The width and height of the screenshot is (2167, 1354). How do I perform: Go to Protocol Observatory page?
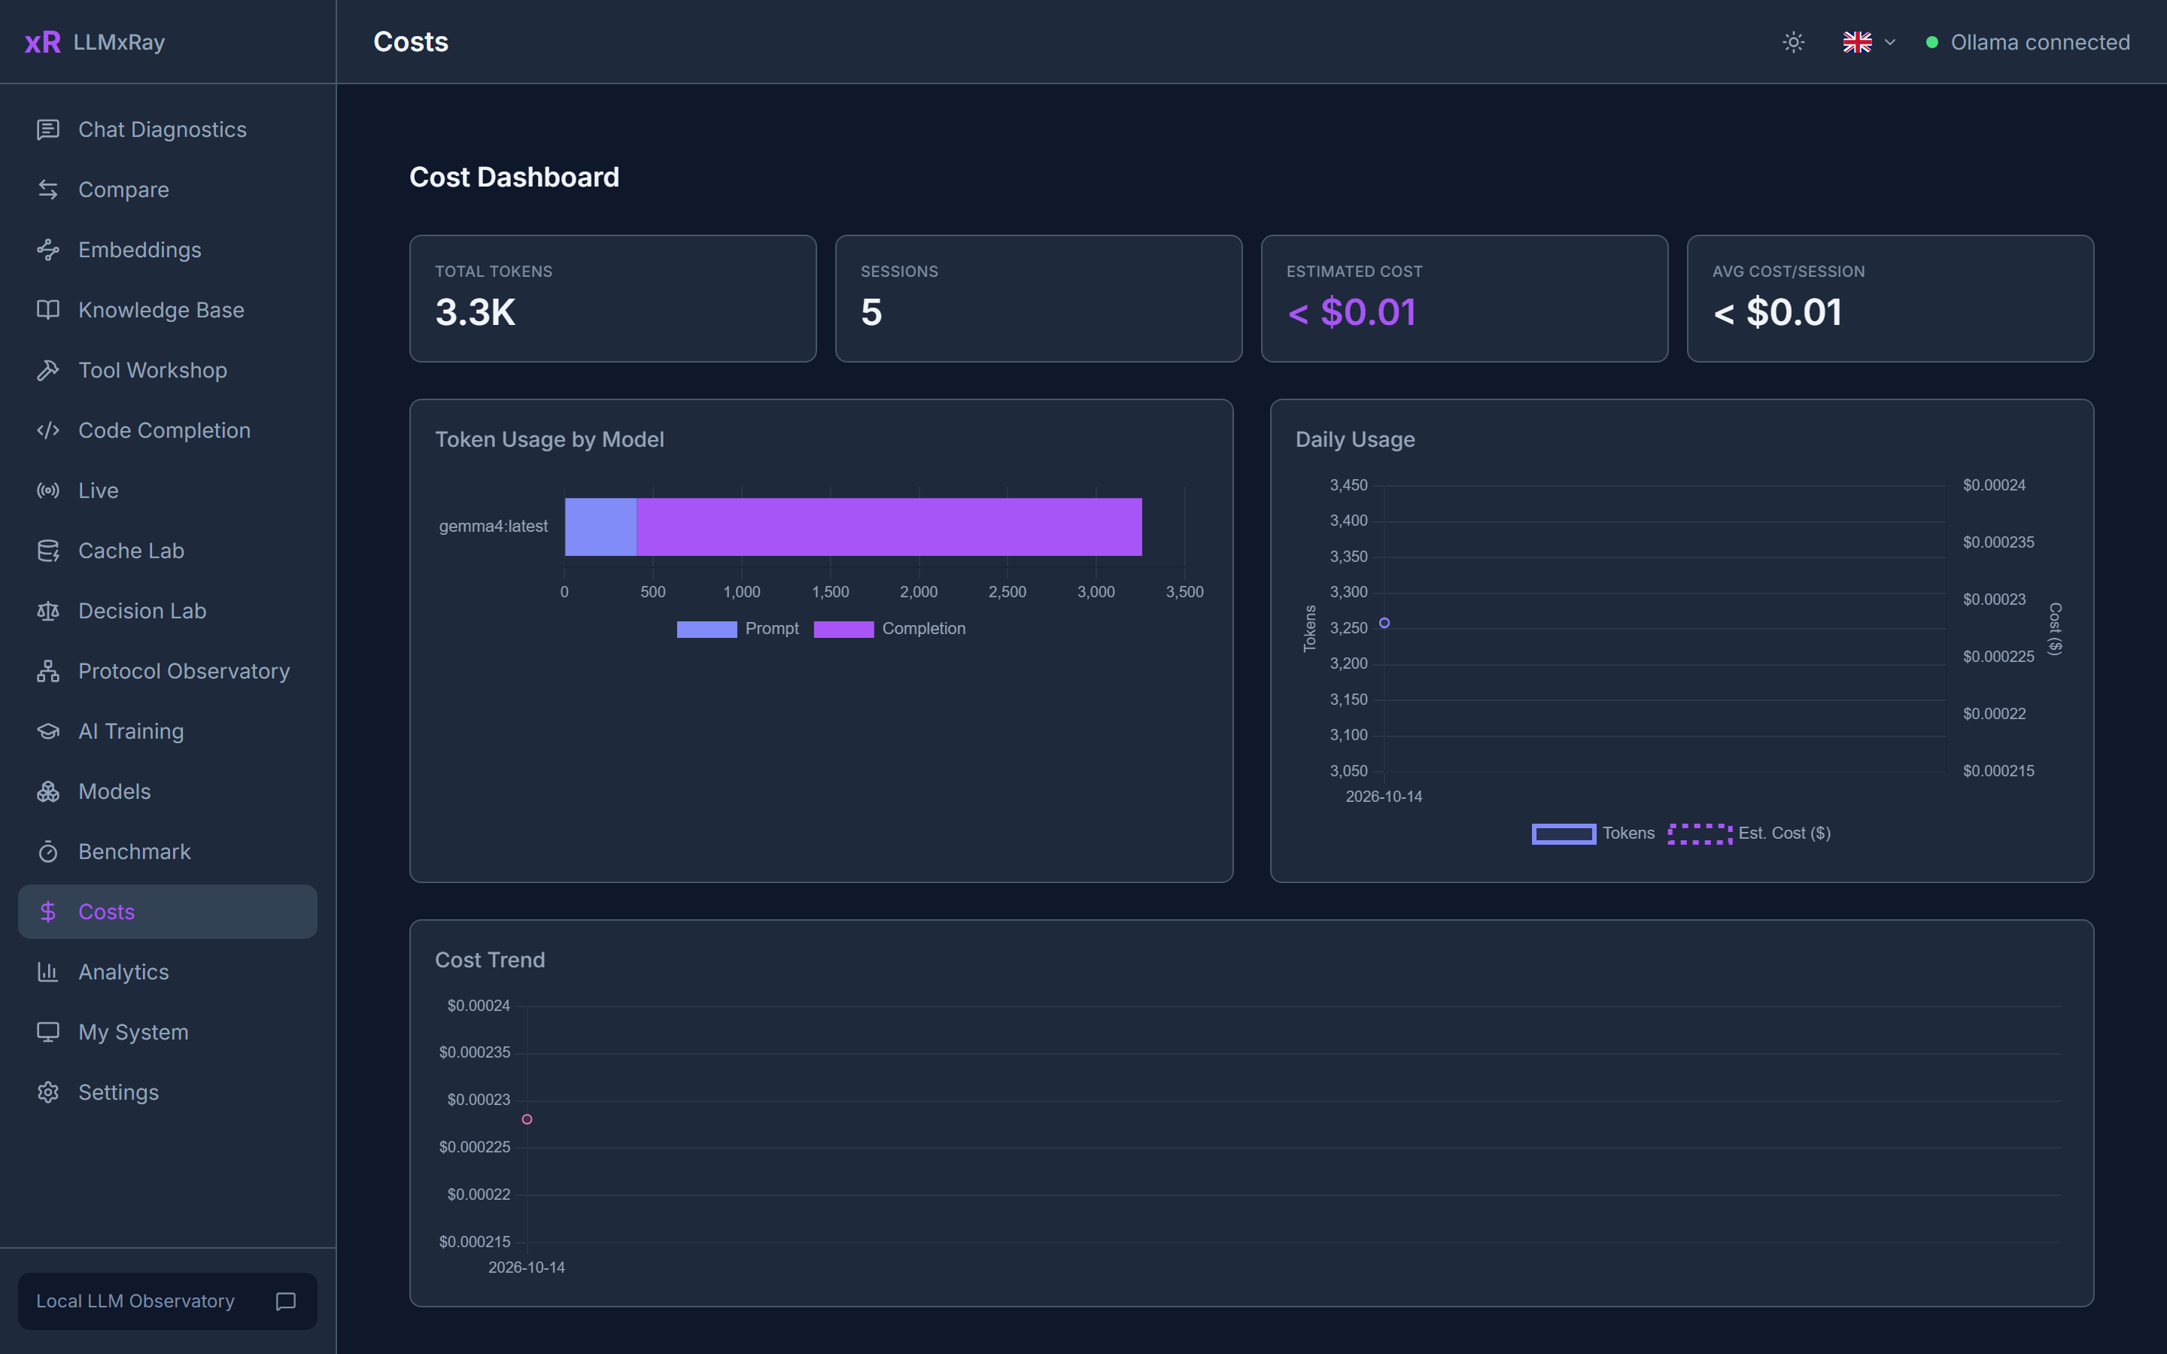pos(168,671)
